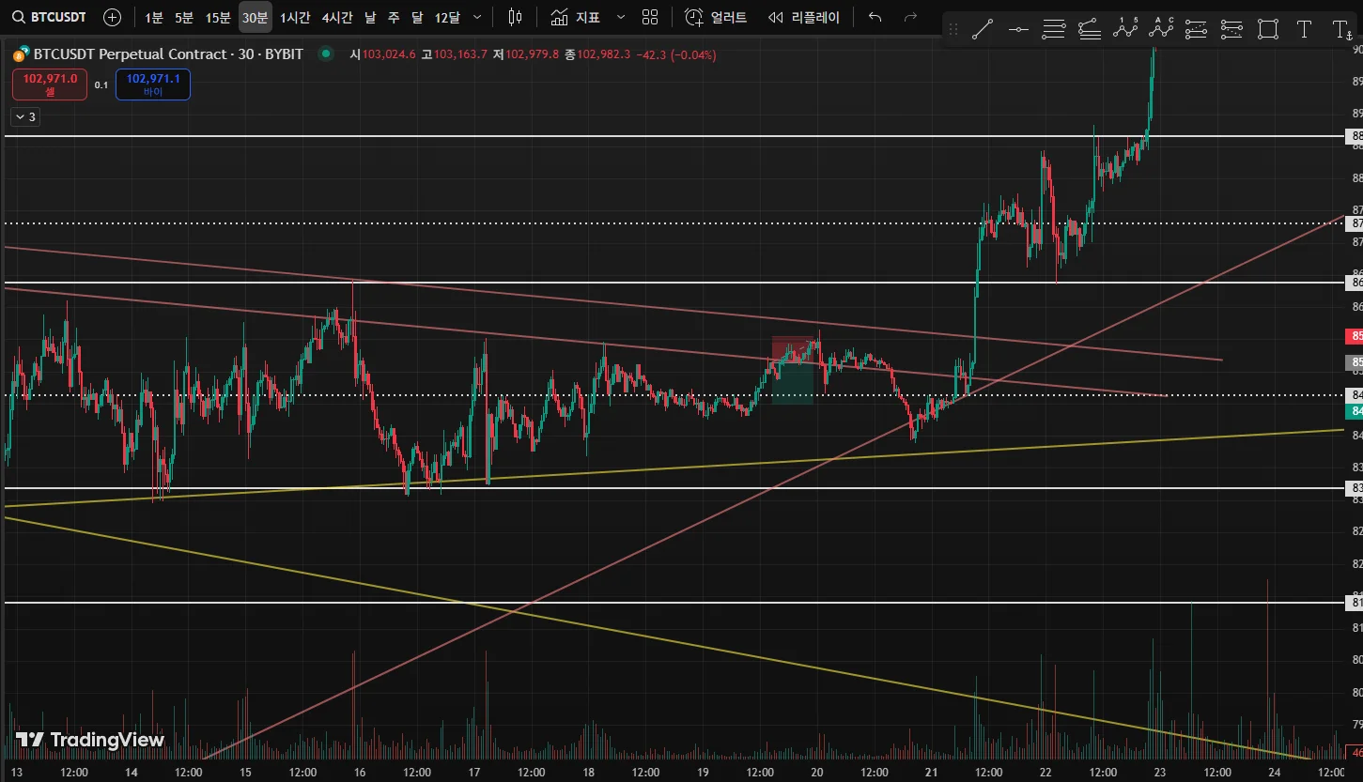This screenshot has width=1363, height=782.
Task: Click the TradingView logo on the chart
Action: 90,740
